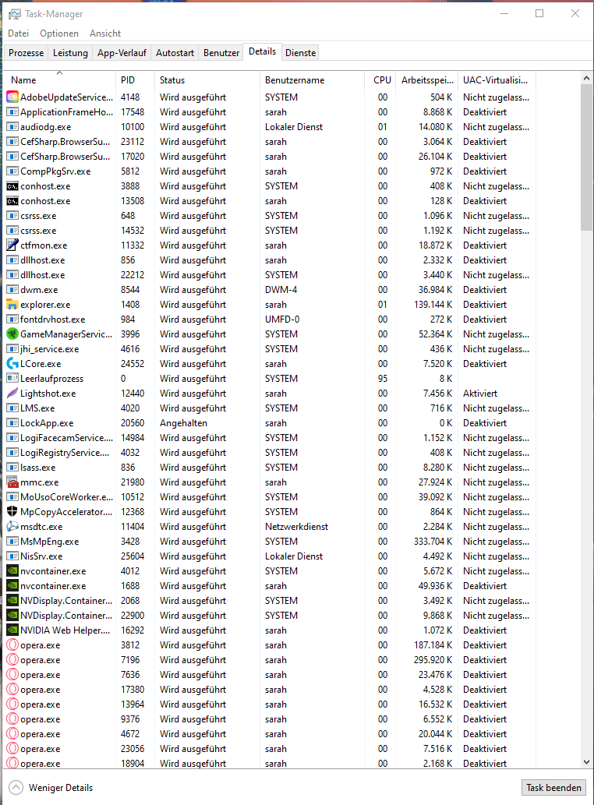Sort by the PID column header
Viewport: 594px width, 805px height.
135,80
